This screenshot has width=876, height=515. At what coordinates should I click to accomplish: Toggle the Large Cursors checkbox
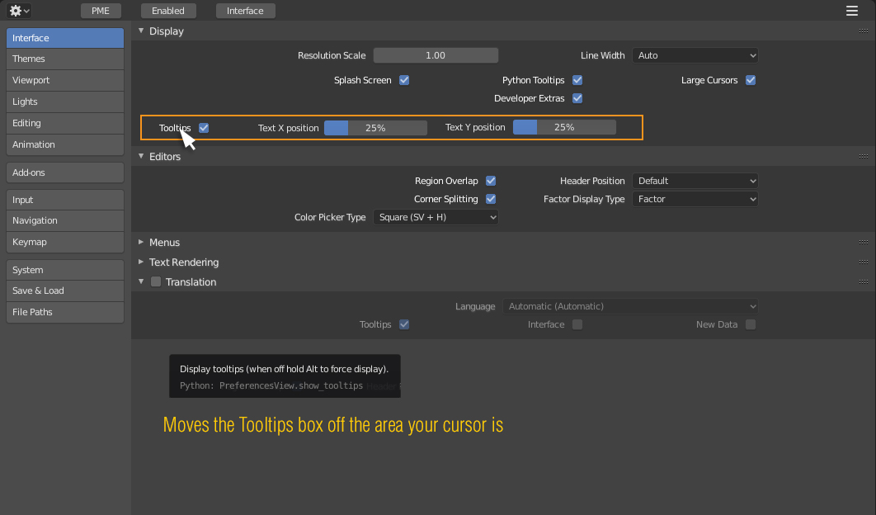pos(751,81)
